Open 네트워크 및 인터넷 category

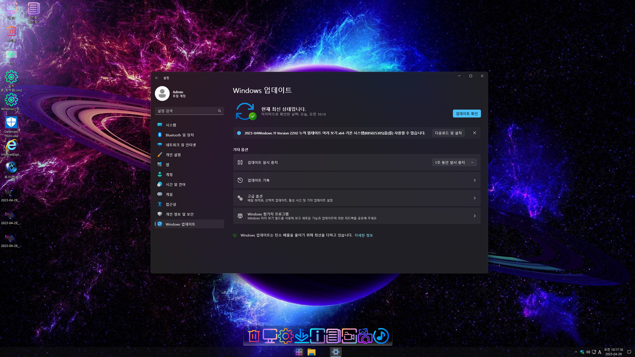point(189,145)
